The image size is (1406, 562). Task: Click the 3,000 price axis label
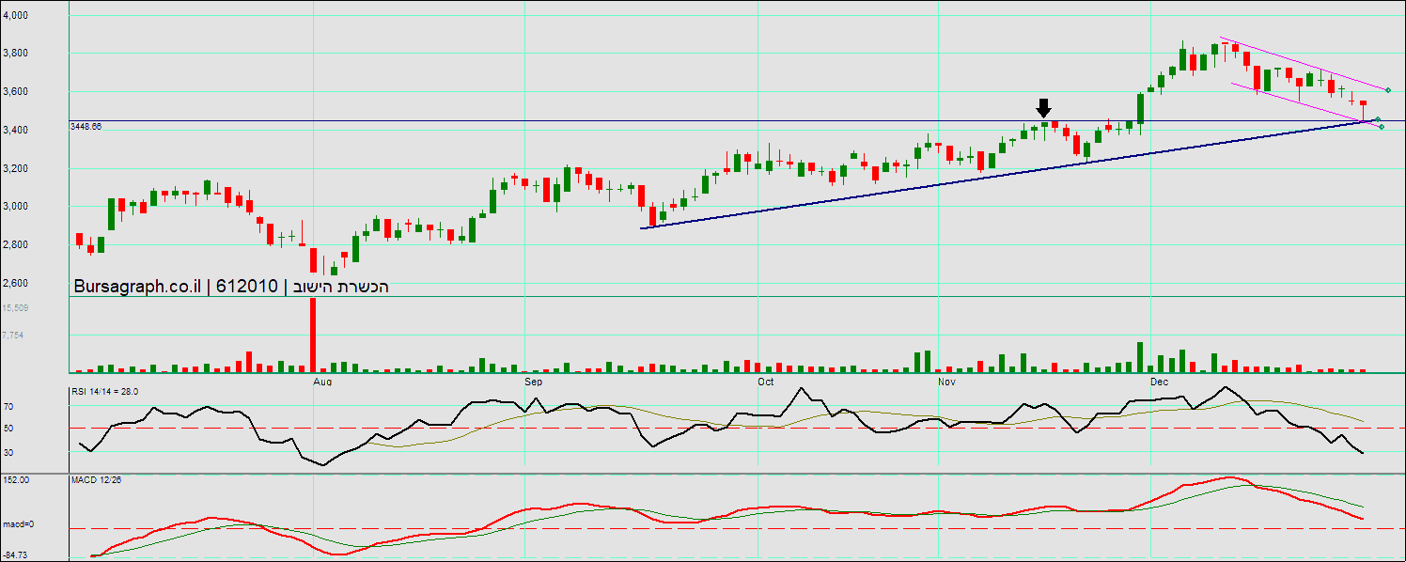coord(16,207)
